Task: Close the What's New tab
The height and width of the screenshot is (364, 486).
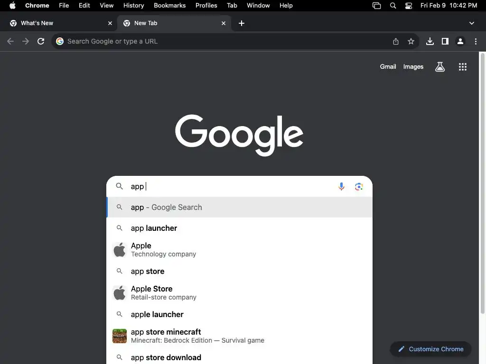Action: coord(110,23)
